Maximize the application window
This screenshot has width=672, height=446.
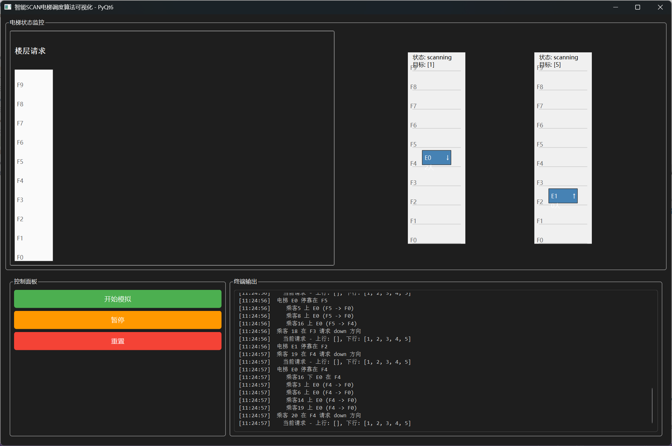coord(638,7)
